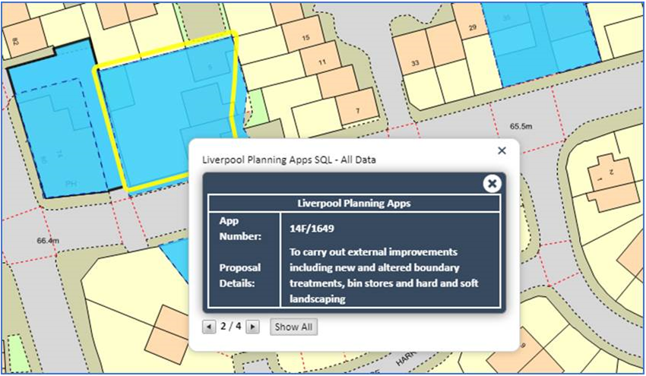Close the Liverpool Planning Apps SQL popup
The width and height of the screenshot is (646, 376).
[502, 150]
